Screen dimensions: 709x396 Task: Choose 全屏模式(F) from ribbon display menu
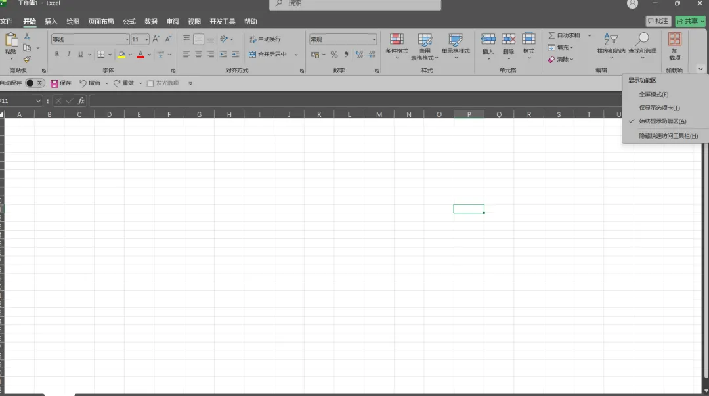(x=653, y=94)
